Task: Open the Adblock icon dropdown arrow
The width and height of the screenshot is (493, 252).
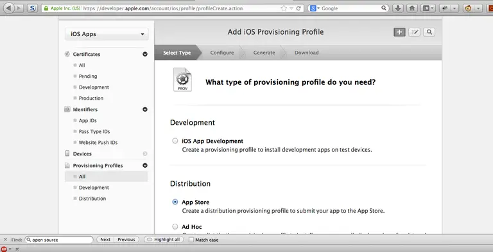Action: (x=10, y=249)
